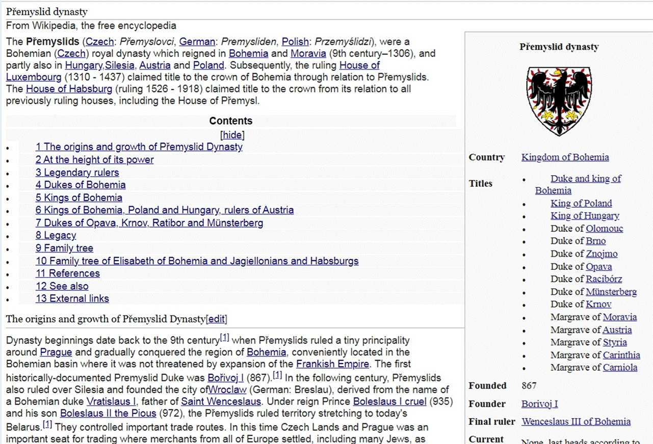
Task: Follow Boleslaus II the Pious link
Action: (108, 413)
